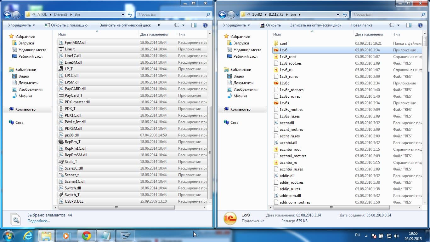This screenshot has width=430, height=242.
Task: Click the PDX_T application icon
Action: 61,109
